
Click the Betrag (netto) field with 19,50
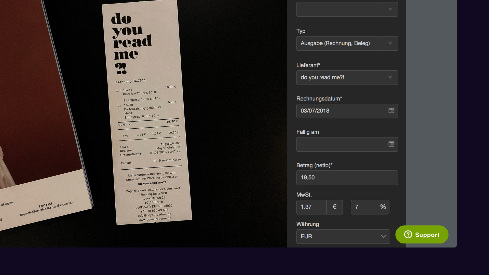pos(347,178)
